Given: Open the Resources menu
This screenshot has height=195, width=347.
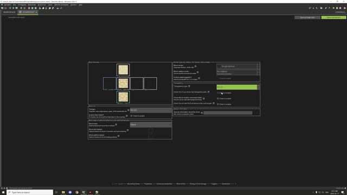Looking at the screenshot, I should tap(32, 5).
